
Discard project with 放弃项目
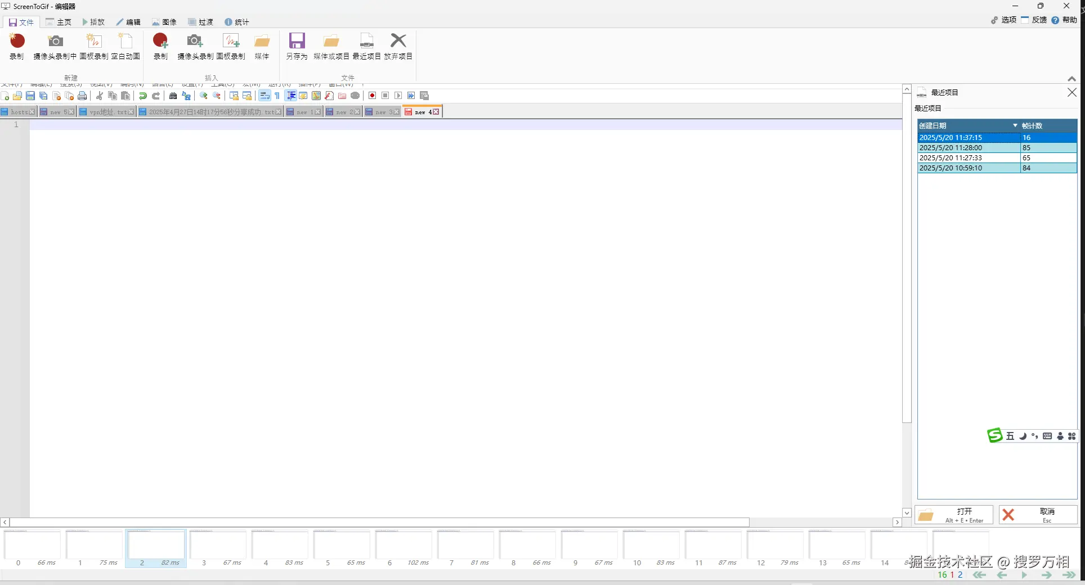point(398,46)
